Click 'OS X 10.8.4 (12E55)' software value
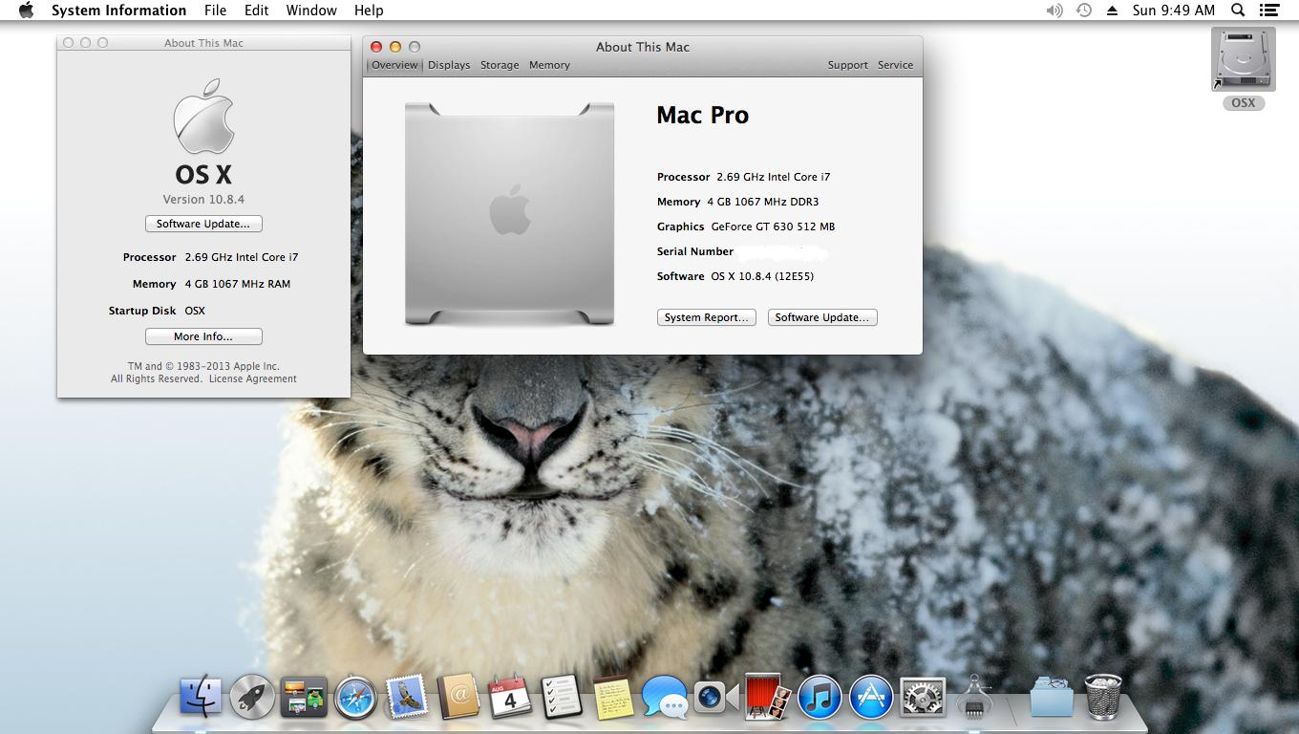Image resolution: width=1299 pixels, height=734 pixels. click(x=762, y=276)
